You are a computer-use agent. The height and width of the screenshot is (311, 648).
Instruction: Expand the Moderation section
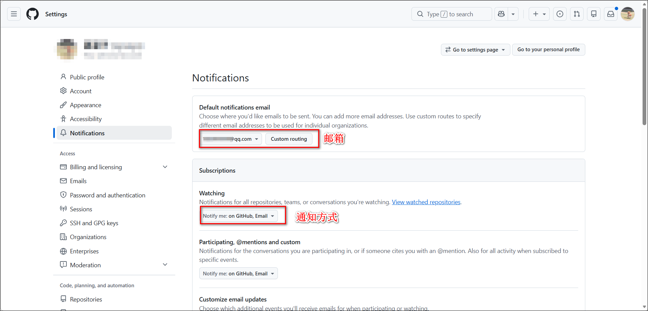tap(165, 265)
